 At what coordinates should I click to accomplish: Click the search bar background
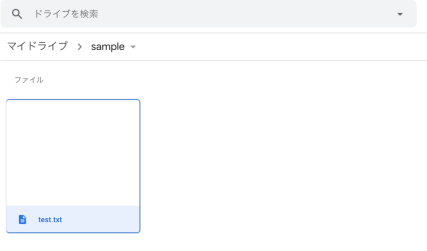(209, 14)
